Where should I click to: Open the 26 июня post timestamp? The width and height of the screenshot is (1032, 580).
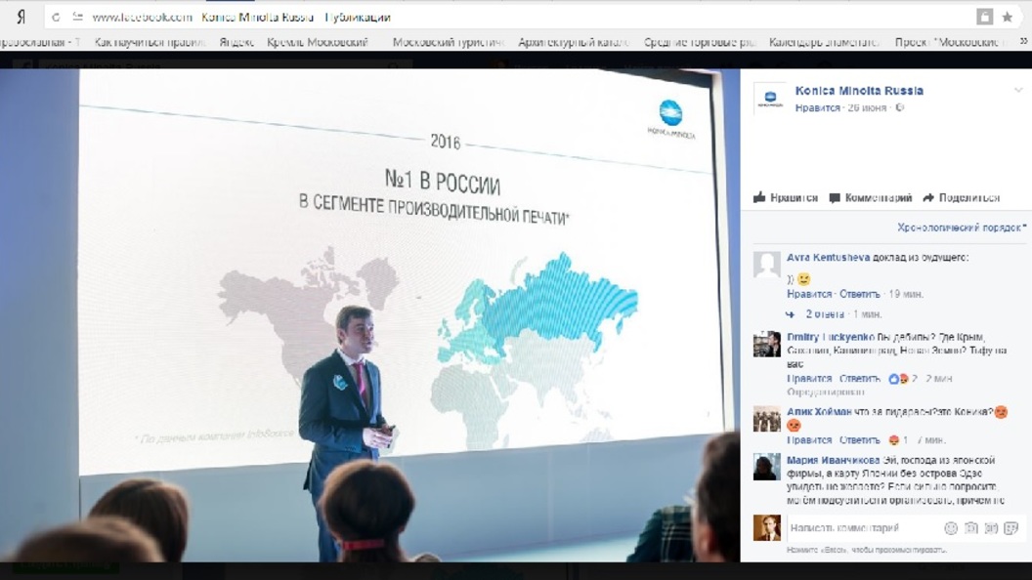coord(867,107)
